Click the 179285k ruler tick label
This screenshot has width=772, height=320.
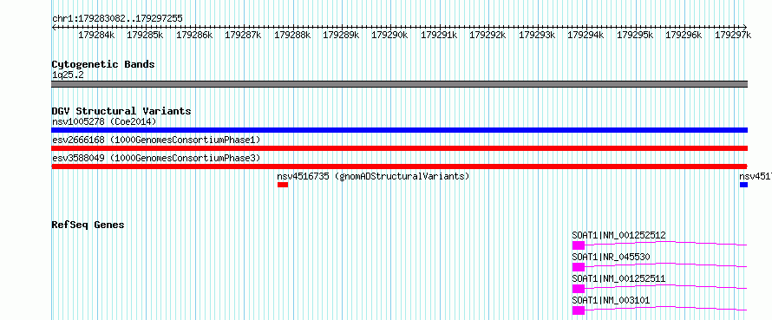tap(145, 35)
